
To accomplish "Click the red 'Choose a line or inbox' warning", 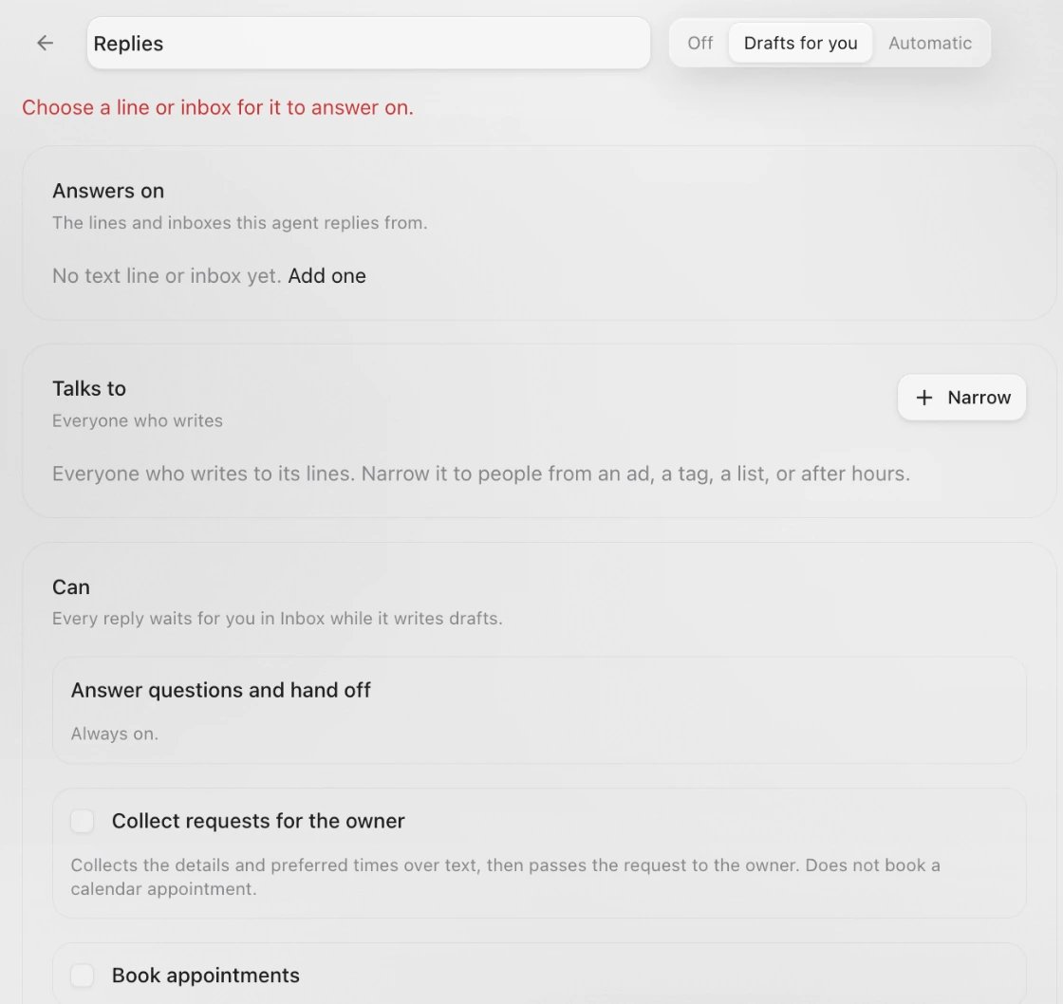I will click(217, 107).
